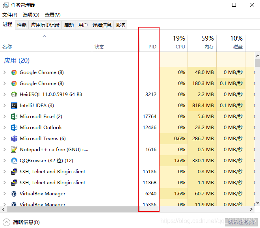Click the IntelliJ IDEA icon
Viewport: 260px width, 228px height.
point(14,106)
